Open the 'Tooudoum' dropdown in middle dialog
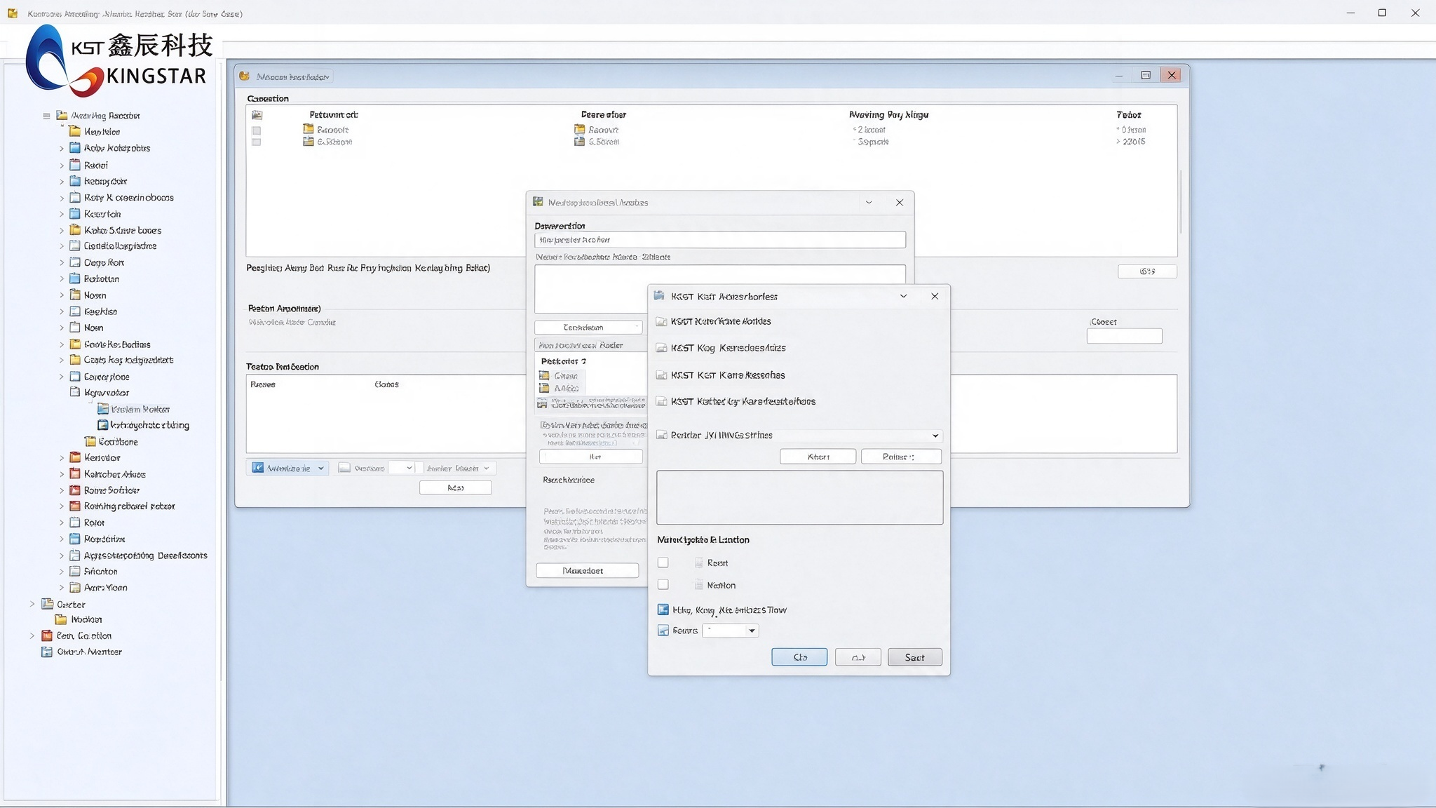 click(x=588, y=328)
